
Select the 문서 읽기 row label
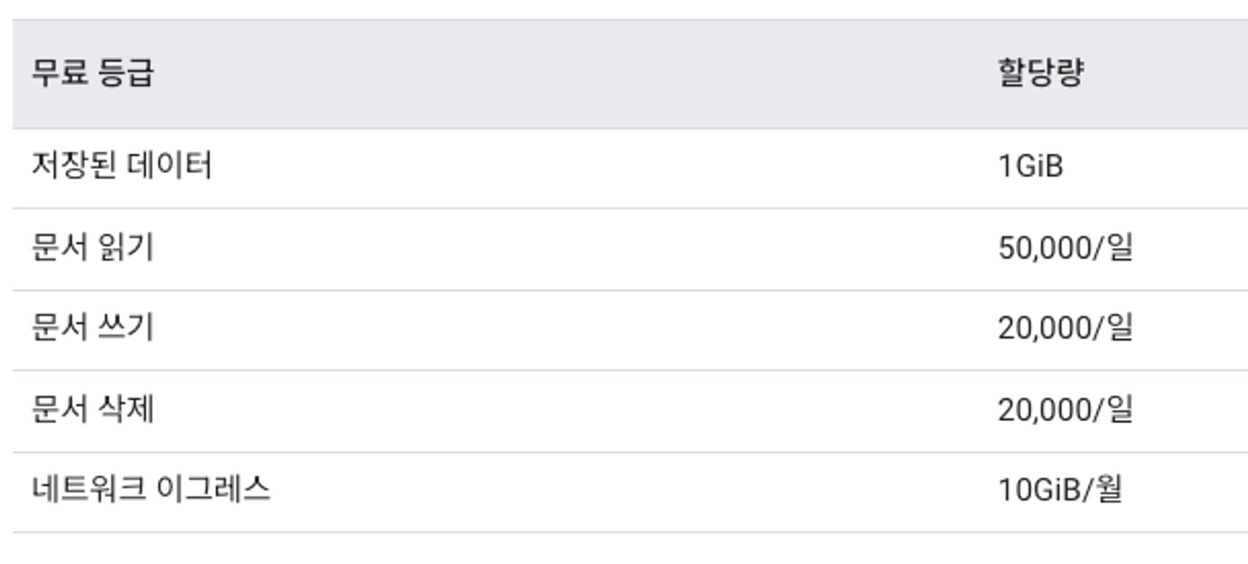pyautogui.click(x=92, y=247)
